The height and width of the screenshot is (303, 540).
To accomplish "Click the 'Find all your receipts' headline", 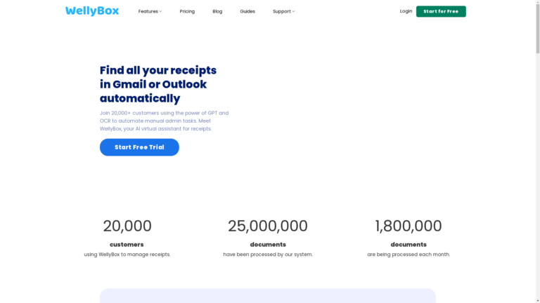I will [x=158, y=84].
